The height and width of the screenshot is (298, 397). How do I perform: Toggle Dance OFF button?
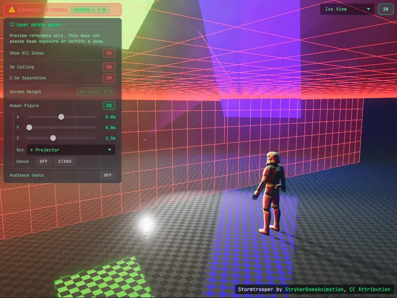coord(44,161)
